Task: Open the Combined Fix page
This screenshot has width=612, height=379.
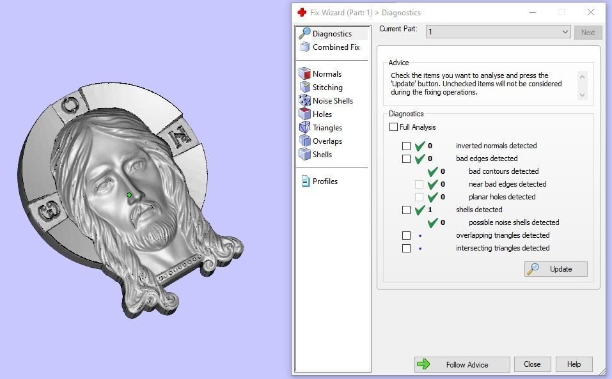Action: pos(336,47)
